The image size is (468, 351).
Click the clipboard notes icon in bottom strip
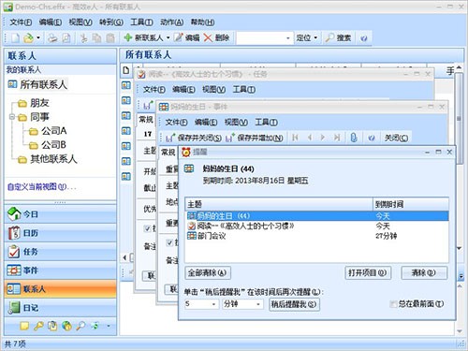tap(52, 326)
